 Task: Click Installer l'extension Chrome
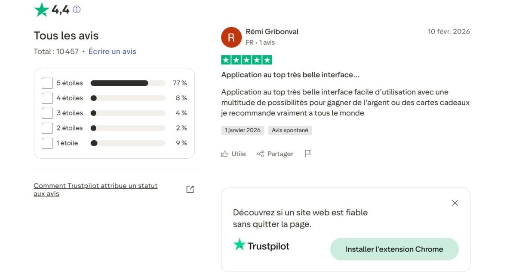click(394, 249)
